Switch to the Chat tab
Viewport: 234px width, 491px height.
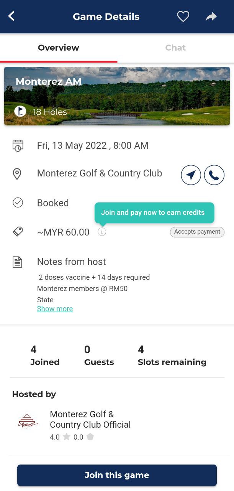[175, 48]
